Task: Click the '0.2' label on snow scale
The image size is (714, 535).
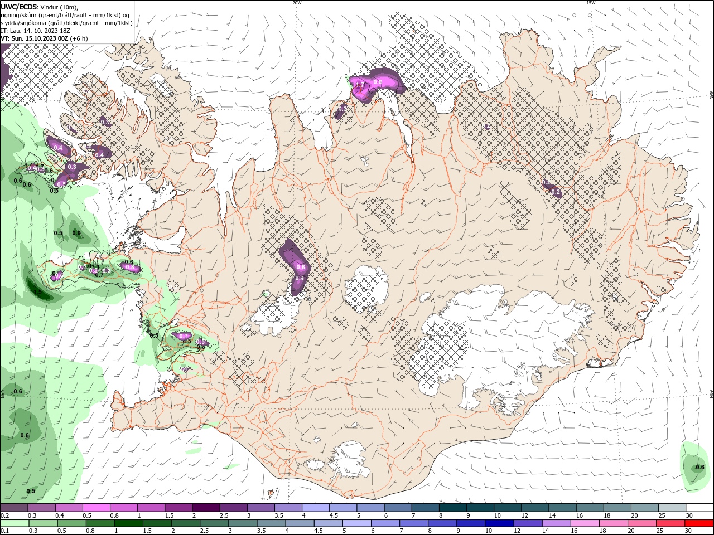Action: tap(4, 516)
